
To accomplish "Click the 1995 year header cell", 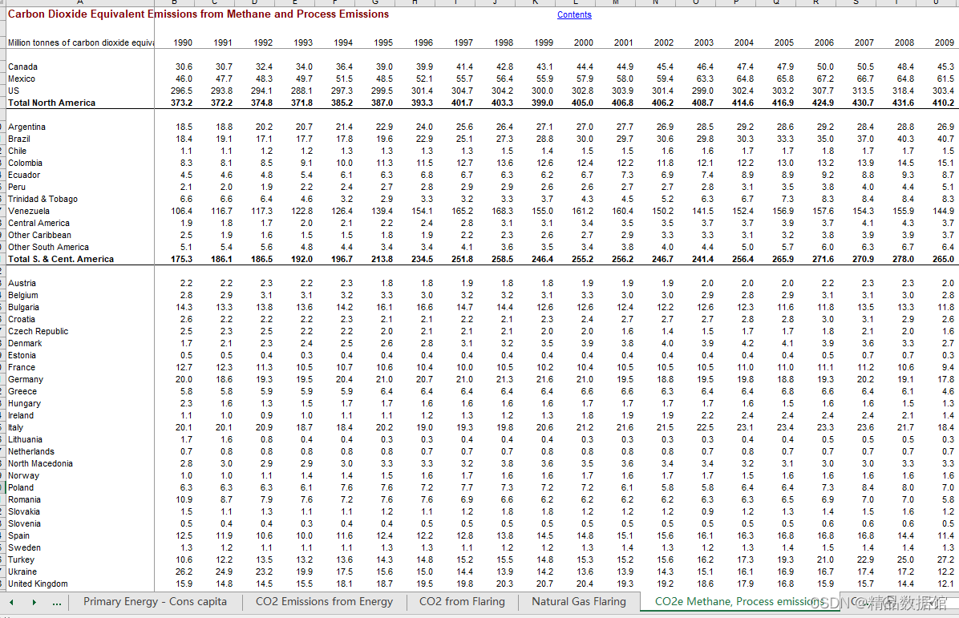I will 382,42.
